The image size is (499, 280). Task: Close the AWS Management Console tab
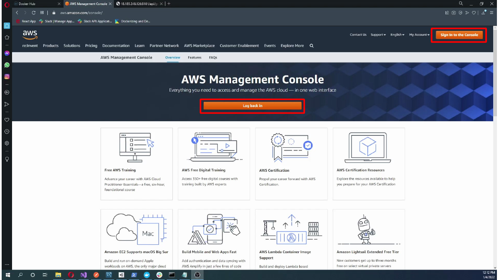[x=110, y=4]
